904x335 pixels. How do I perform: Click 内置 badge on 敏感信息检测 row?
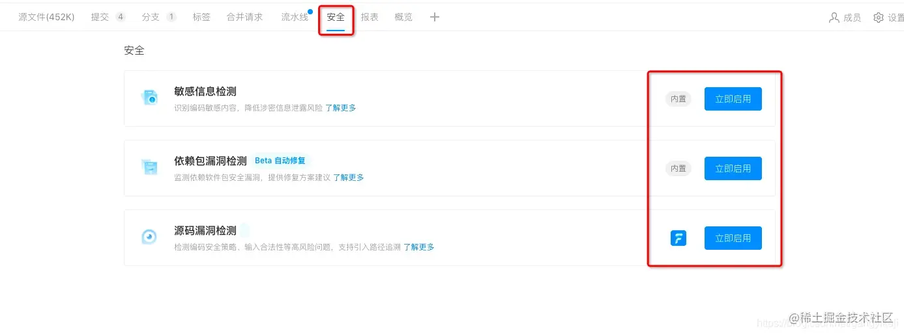pyautogui.click(x=678, y=99)
